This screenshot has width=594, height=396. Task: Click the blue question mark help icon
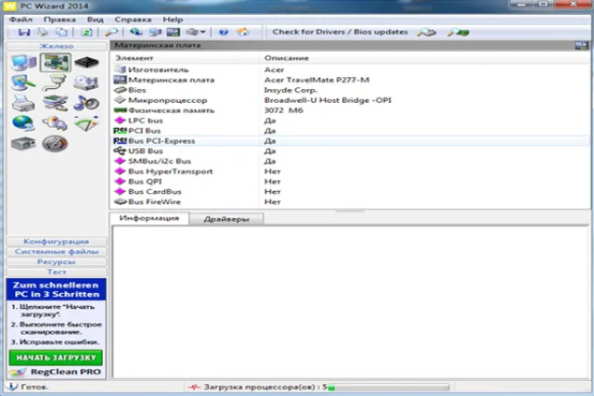[224, 32]
